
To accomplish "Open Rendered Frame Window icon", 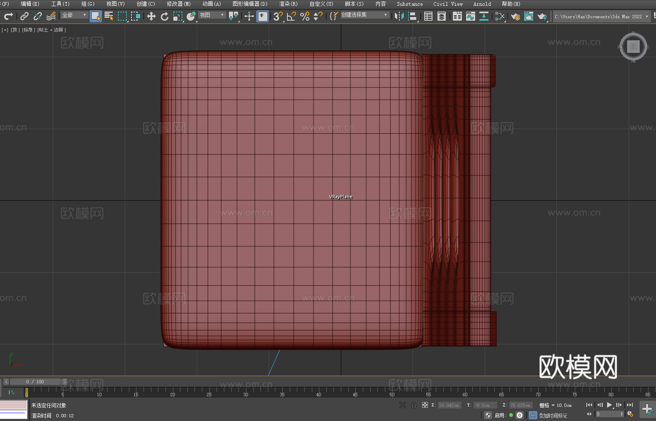I will 529,16.
